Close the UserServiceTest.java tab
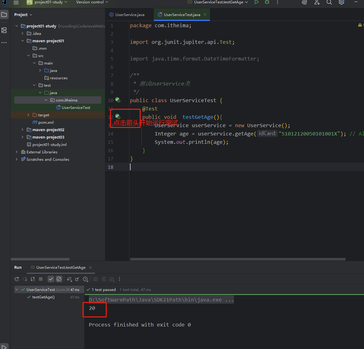Screen dimensions: 364x349 coord(205,15)
